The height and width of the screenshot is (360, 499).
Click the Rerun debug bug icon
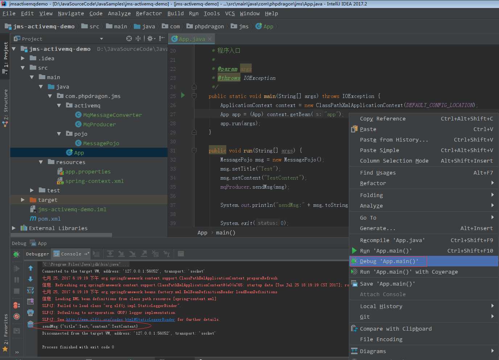pyautogui.click(x=16, y=254)
